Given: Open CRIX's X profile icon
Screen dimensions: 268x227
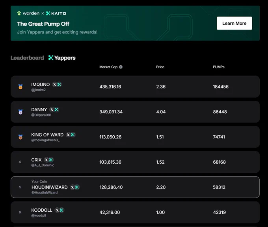Looking at the screenshot, I should [x=47, y=160].
